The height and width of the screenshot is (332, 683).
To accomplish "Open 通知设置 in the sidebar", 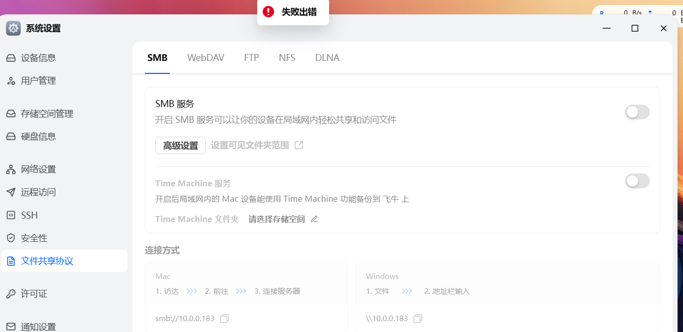I will [64, 327].
